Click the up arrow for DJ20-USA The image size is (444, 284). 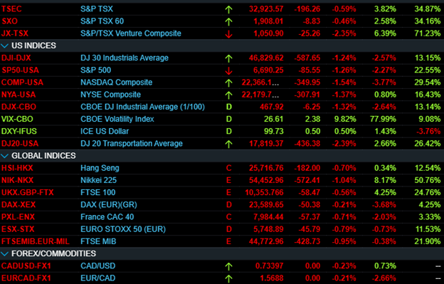[x=229, y=144]
